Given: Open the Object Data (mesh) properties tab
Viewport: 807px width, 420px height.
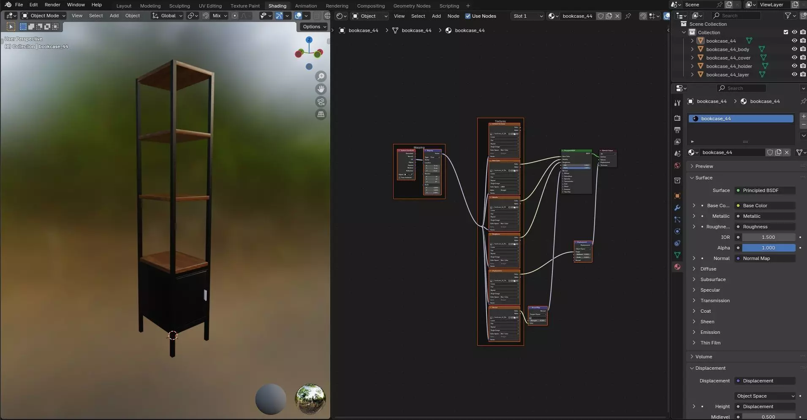Looking at the screenshot, I should (677, 255).
